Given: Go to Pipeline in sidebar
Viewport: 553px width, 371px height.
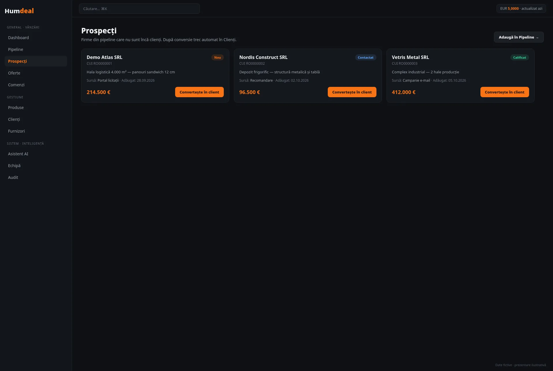Looking at the screenshot, I should tap(36, 49).
